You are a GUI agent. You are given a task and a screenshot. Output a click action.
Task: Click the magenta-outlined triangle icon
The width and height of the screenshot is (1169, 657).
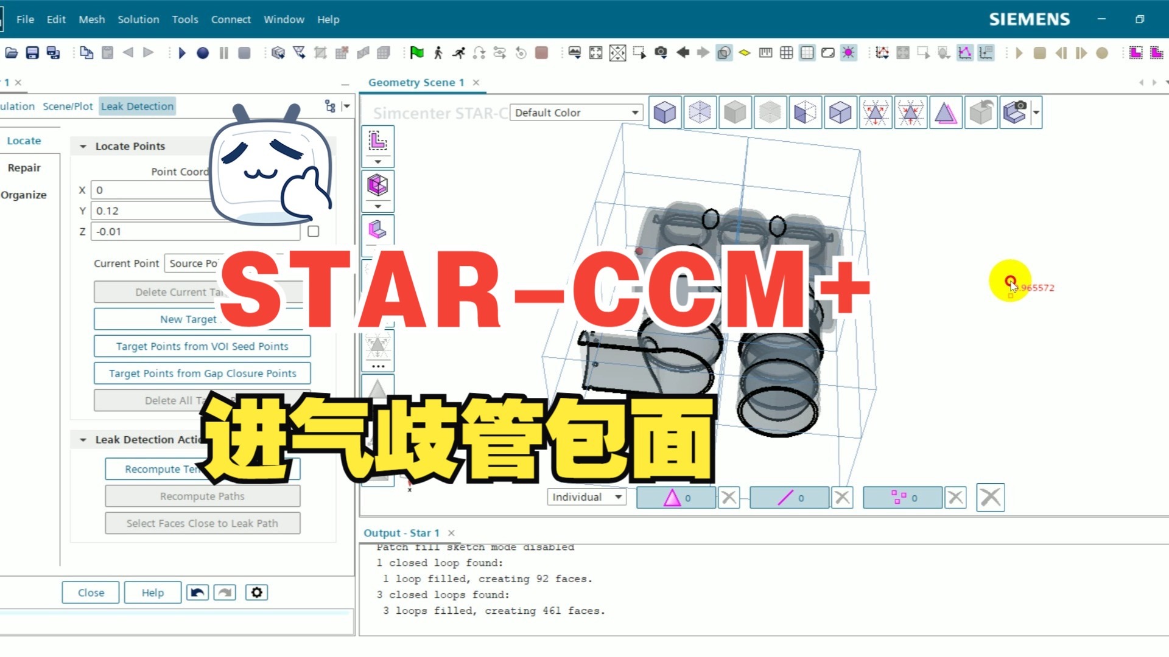[x=946, y=113]
